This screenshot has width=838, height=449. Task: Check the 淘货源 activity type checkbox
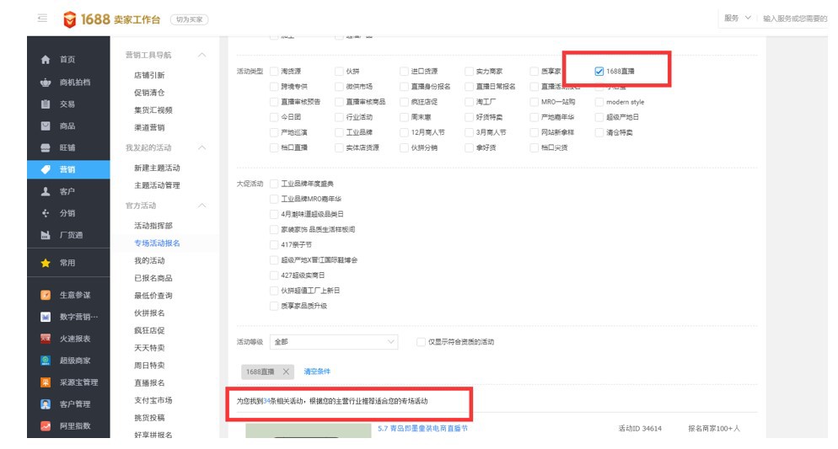point(274,72)
